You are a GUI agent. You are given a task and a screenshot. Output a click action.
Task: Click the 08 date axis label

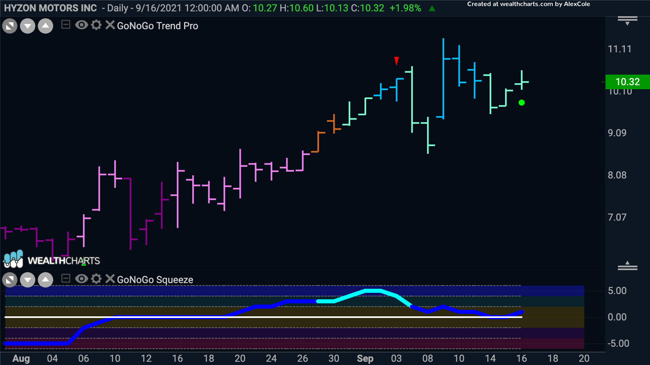pos(428,359)
